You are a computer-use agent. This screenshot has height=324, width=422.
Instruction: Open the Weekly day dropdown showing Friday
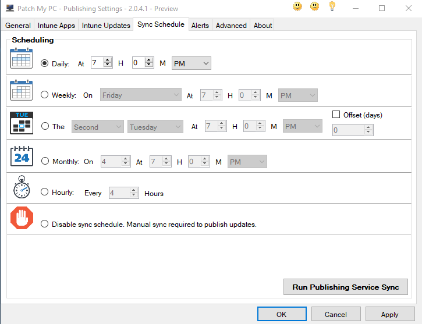click(x=141, y=95)
